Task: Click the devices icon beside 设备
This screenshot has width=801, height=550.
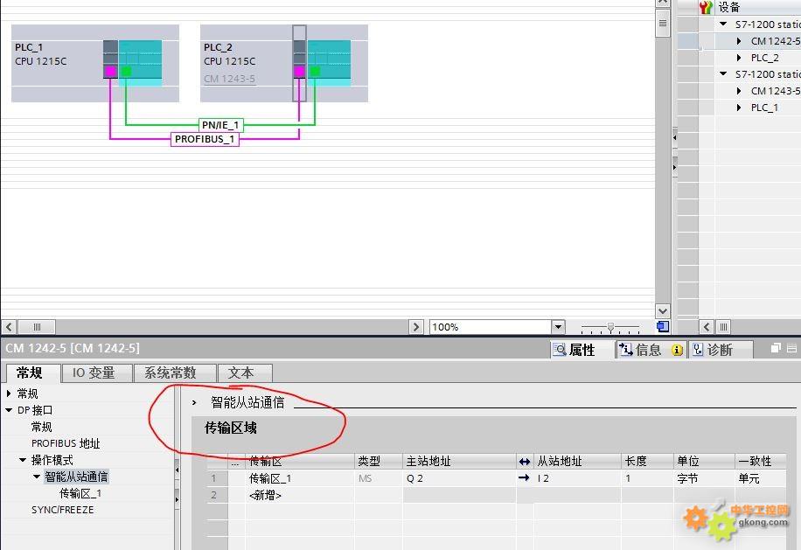Action: pyautogui.click(x=706, y=7)
